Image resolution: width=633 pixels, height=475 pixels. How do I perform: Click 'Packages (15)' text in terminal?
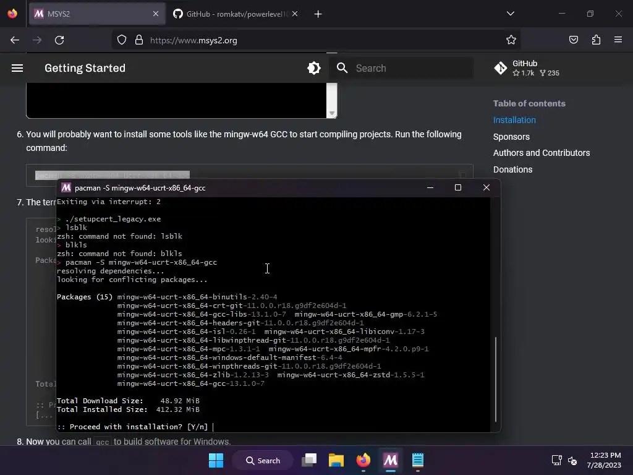click(85, 297)
